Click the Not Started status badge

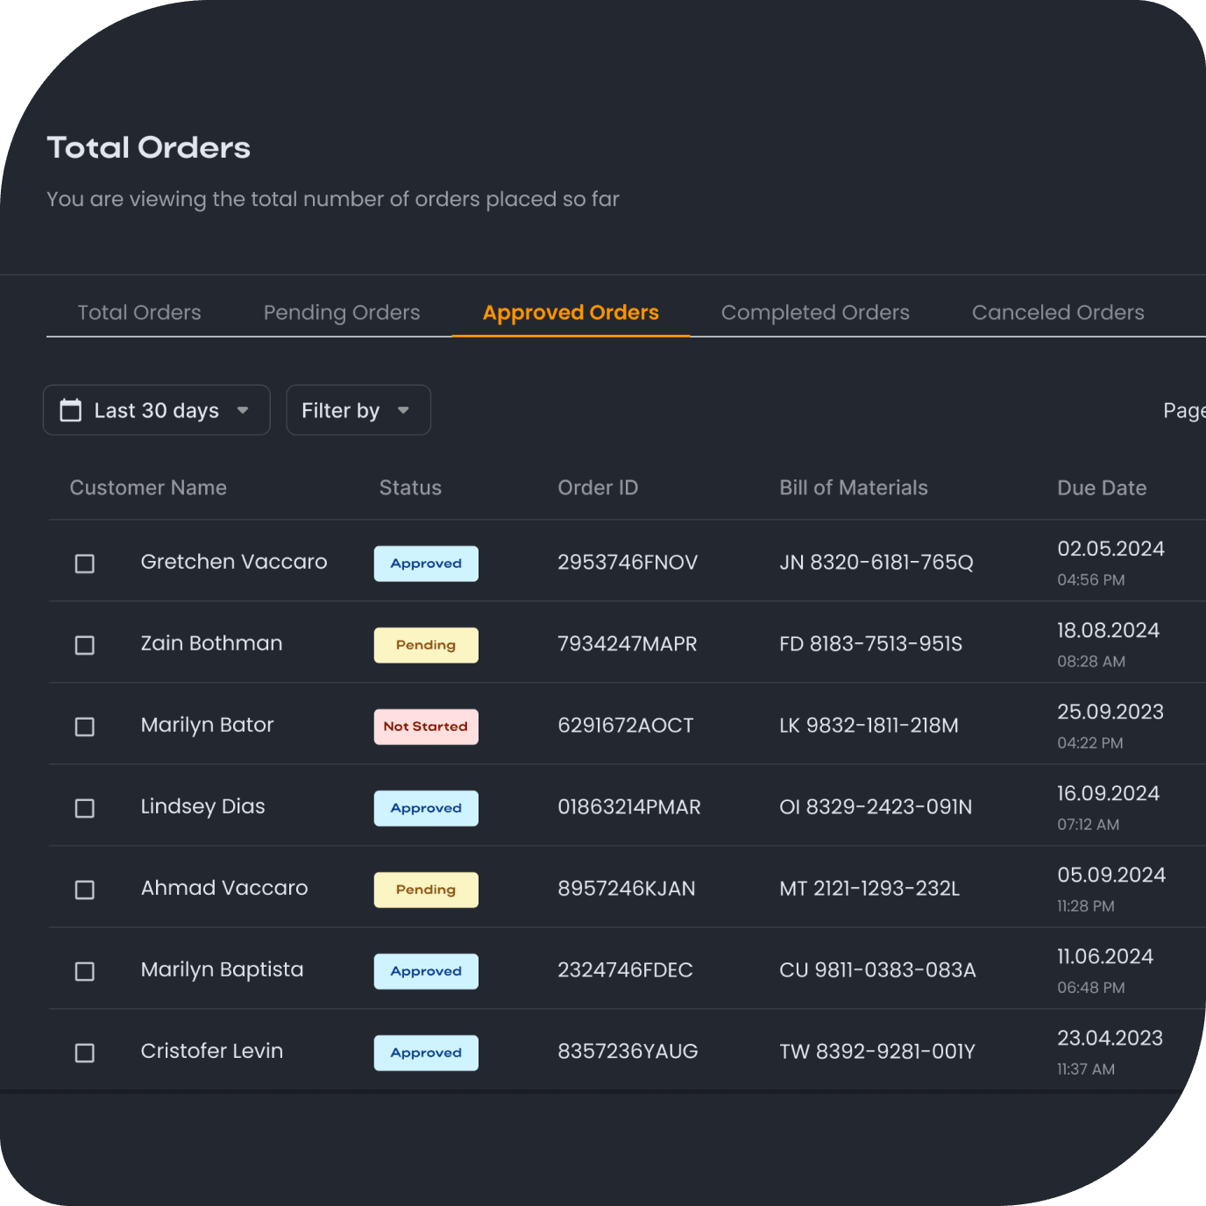coord(426,727)
